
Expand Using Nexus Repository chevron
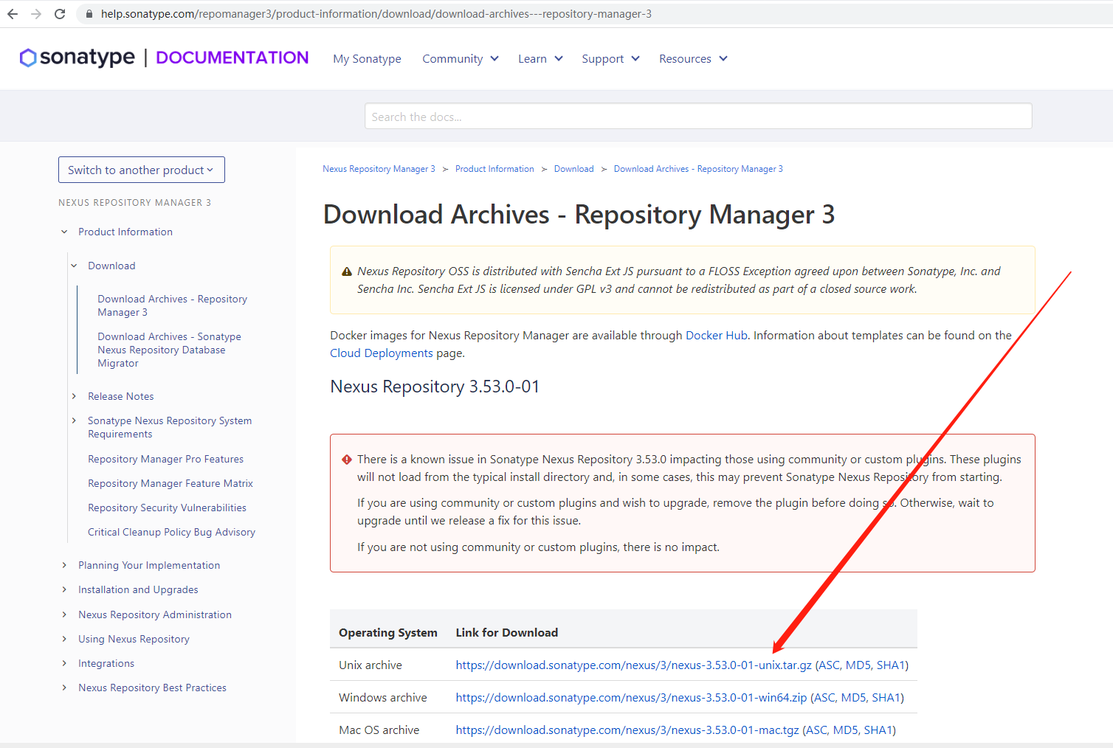tap(64, 639)
